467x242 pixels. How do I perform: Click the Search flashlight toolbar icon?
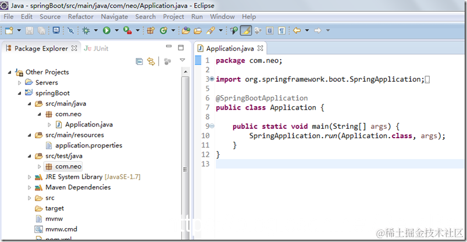coord(211,30)
